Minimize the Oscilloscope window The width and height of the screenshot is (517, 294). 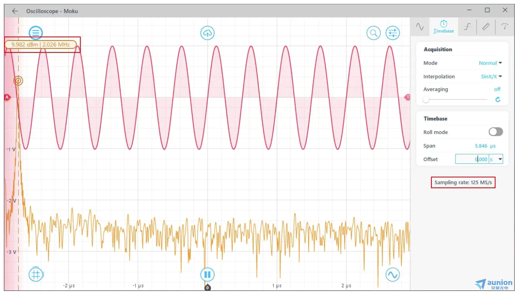[x=469, y=10]
